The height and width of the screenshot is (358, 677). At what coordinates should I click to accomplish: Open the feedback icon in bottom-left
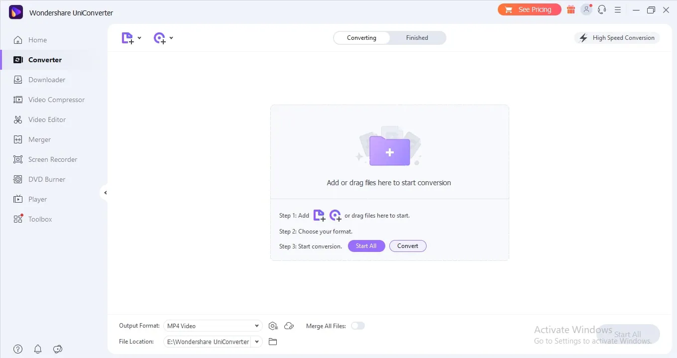(x=58, y=349)
